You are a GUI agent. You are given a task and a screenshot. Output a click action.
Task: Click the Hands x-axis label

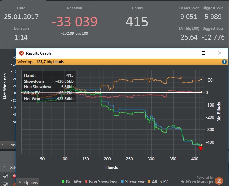click(112, 167)
